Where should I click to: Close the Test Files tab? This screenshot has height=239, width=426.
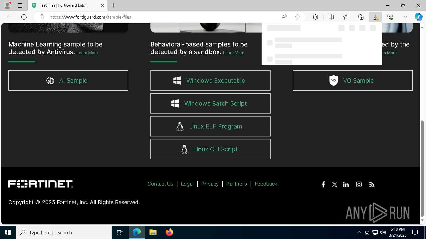click(x=102, y=5)
